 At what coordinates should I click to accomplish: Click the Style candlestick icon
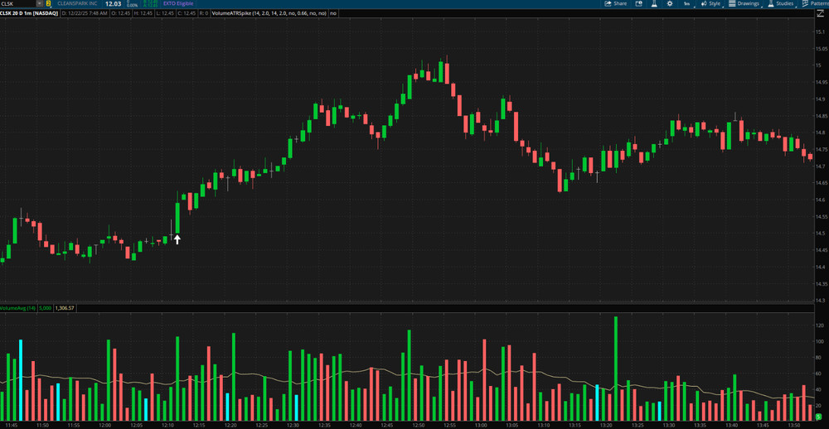[x=704, y=3]
